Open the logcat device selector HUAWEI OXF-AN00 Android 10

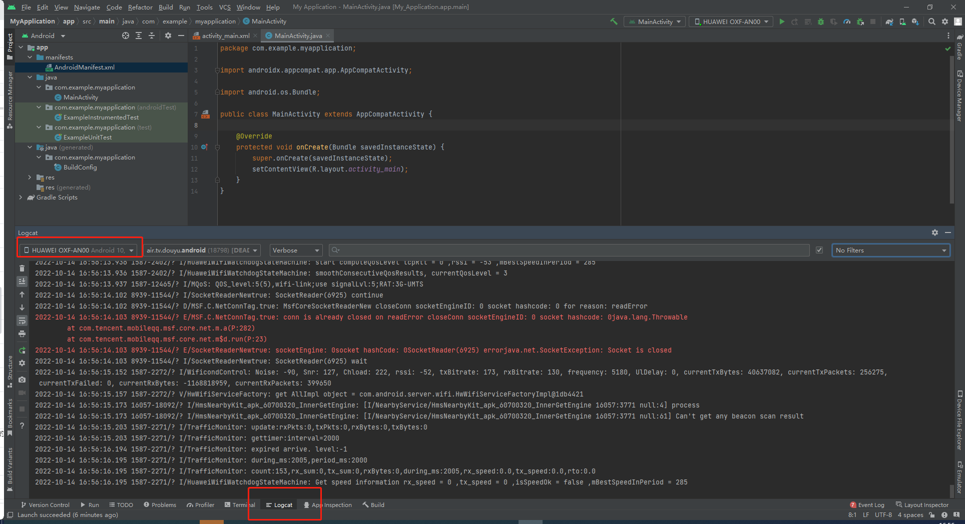78,250
